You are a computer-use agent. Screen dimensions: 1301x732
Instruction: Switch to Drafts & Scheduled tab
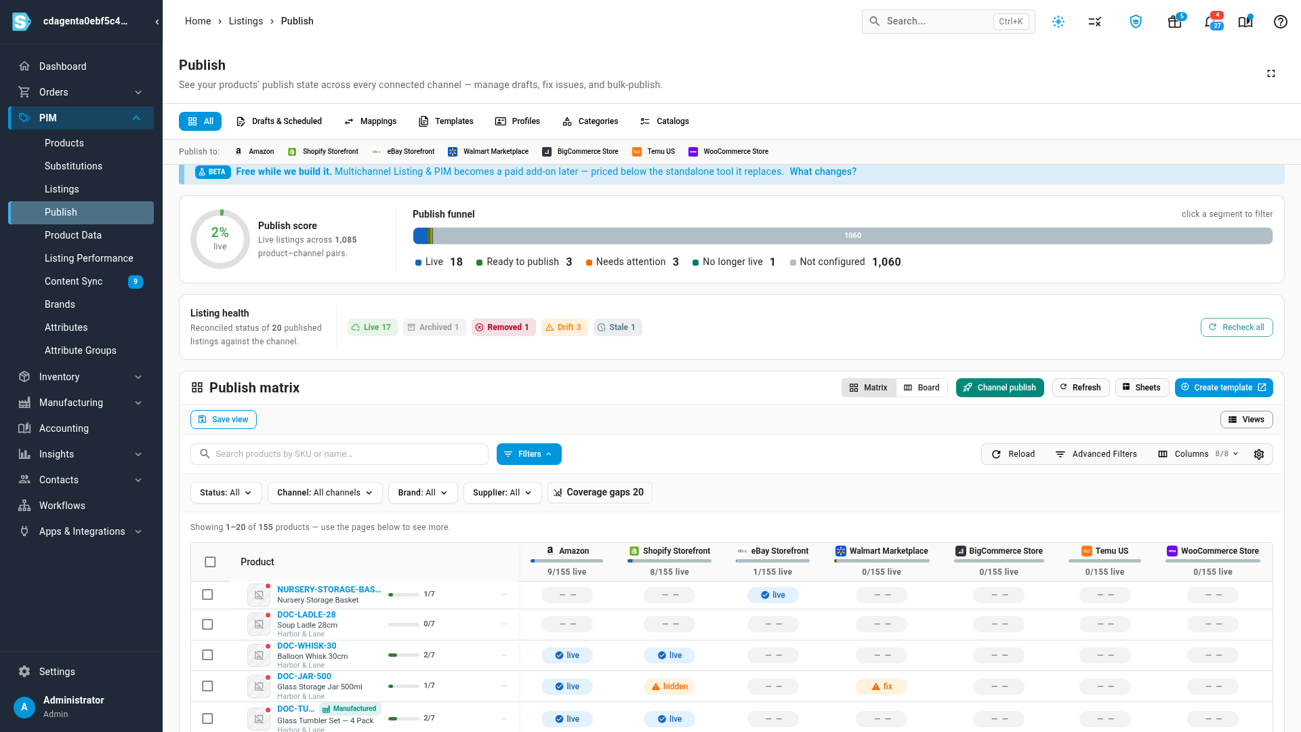tap(278, 121)
